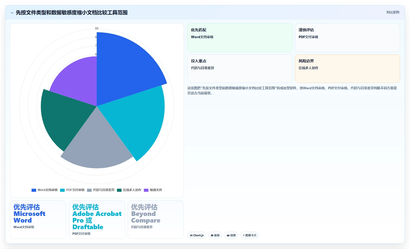
Task: Toggle the Word文档审核 legend swatch
Action: tap(34, 190)
